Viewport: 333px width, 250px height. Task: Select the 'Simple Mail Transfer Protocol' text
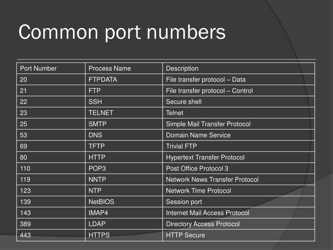(208, 124)
